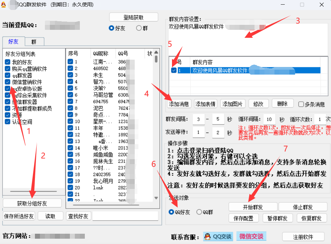Click the QQ penguin icon in 联系客服 button
Viewport: 331px width, 244px height.
point(208,236)
